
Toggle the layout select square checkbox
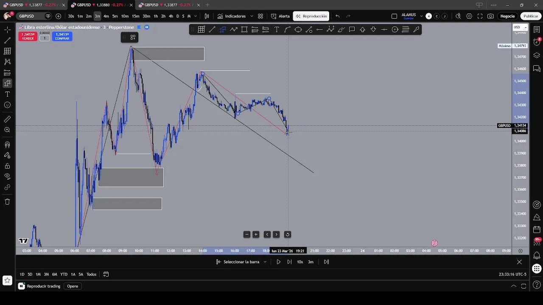pyautogui.click(x=394, y=16)
